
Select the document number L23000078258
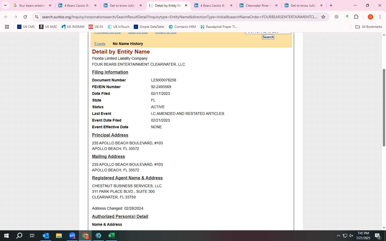click(164, 80)
